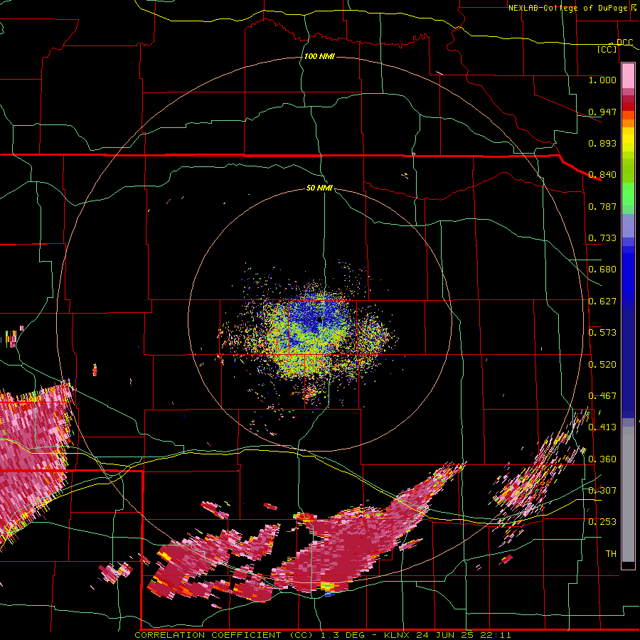Click the radar site center dot

coord(319,321)
